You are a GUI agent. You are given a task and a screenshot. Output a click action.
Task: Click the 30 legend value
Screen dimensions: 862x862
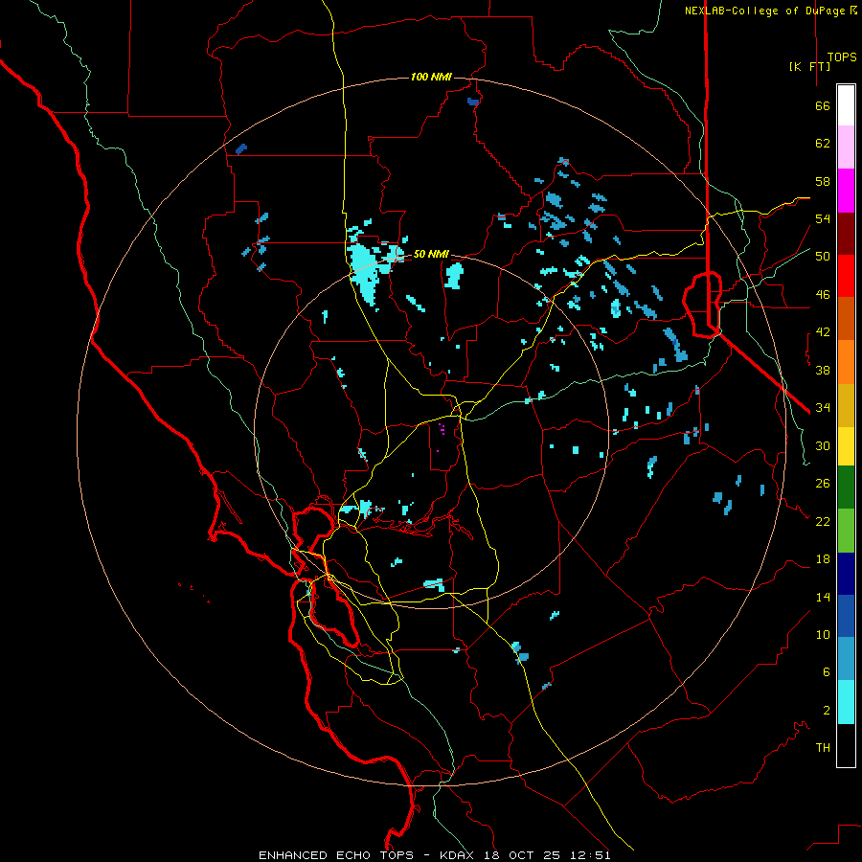823,445
